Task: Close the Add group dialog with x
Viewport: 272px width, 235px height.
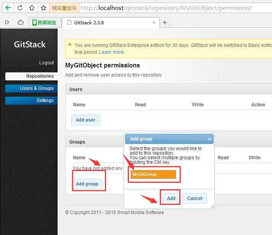Action: [x=209, y=139]
